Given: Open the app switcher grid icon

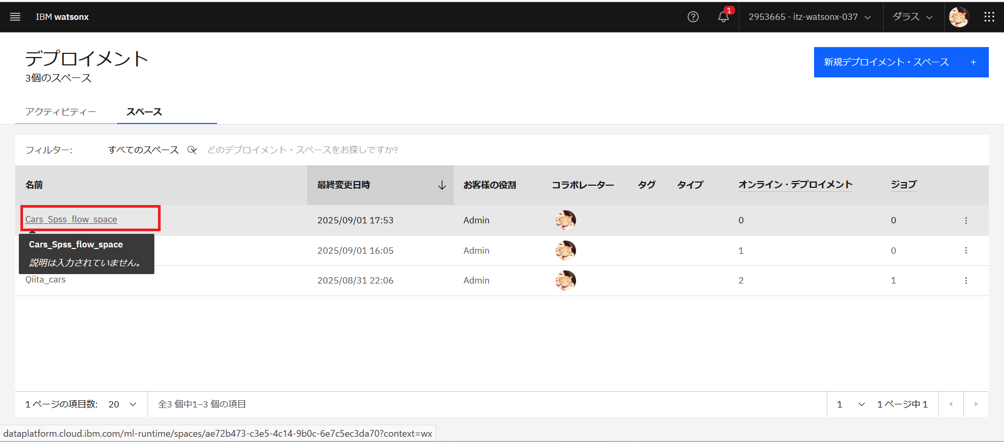Looking at the screenshot, I should point(989,17).
